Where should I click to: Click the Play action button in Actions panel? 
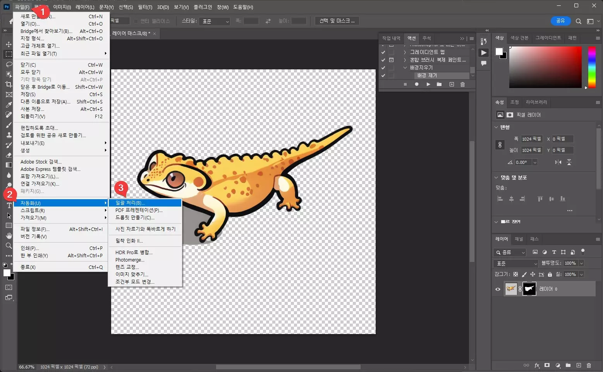pos(428,84)
